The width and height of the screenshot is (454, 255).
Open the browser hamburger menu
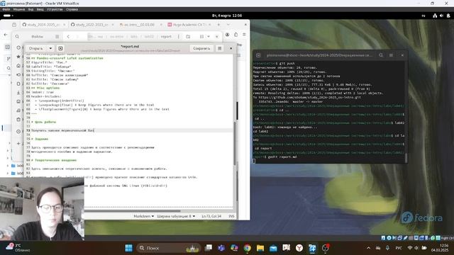(244, 35)
